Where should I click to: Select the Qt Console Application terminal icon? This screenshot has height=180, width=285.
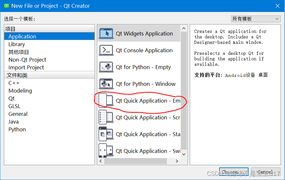tap(106, 50)
